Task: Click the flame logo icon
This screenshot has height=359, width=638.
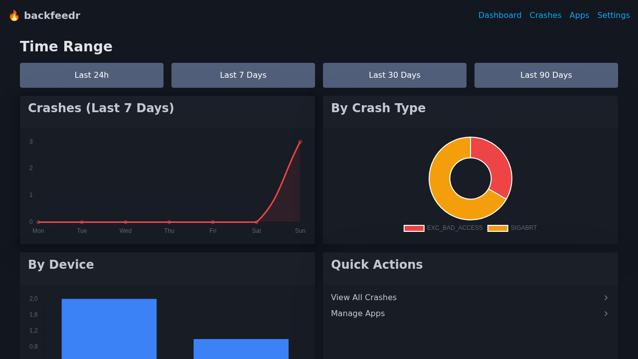Action: point(14,15)
